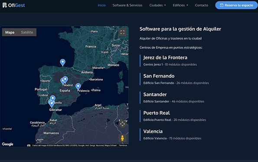Switch map to Satélite view

[27, 32]
